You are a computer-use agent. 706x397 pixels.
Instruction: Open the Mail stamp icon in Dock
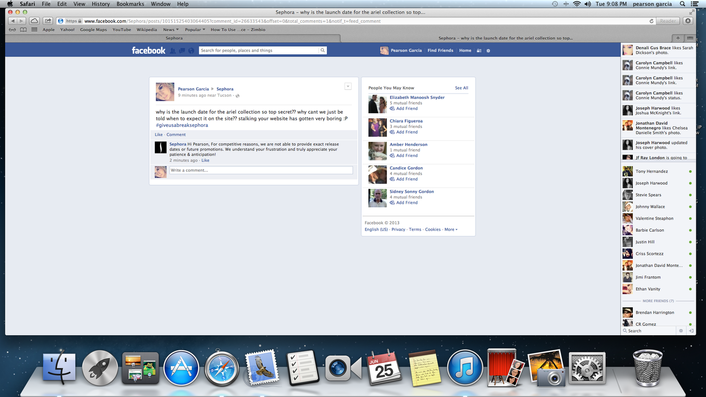coord(262,367)
